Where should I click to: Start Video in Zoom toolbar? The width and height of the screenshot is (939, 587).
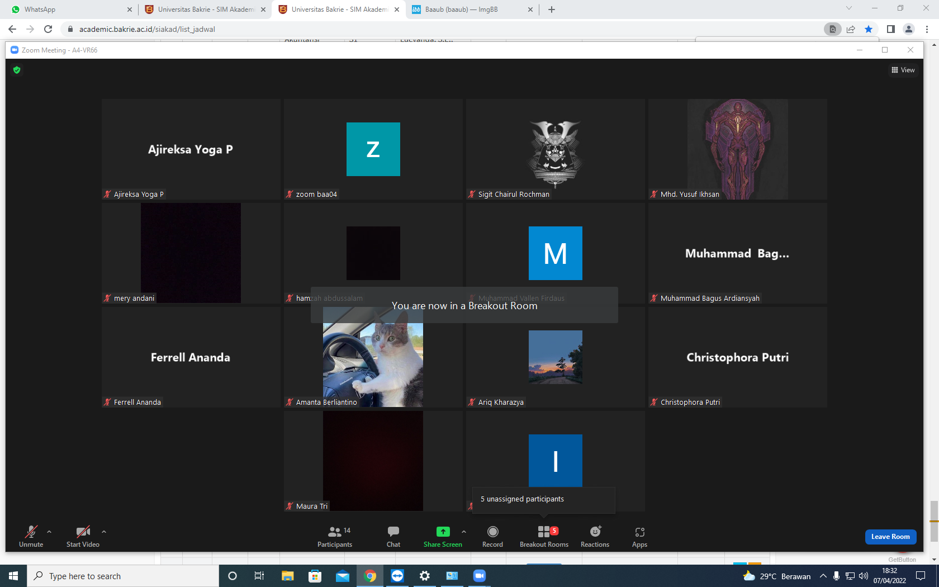[83, 536]
